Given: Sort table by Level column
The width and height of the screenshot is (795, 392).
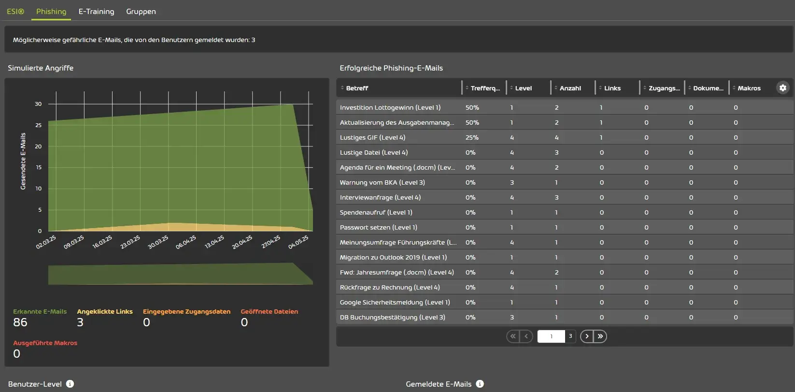Looking at the screenshot, I should (x=523, y=88).
